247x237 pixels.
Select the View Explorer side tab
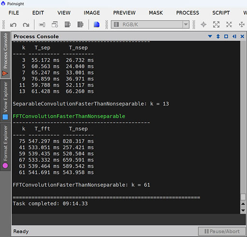pos(5,101)
